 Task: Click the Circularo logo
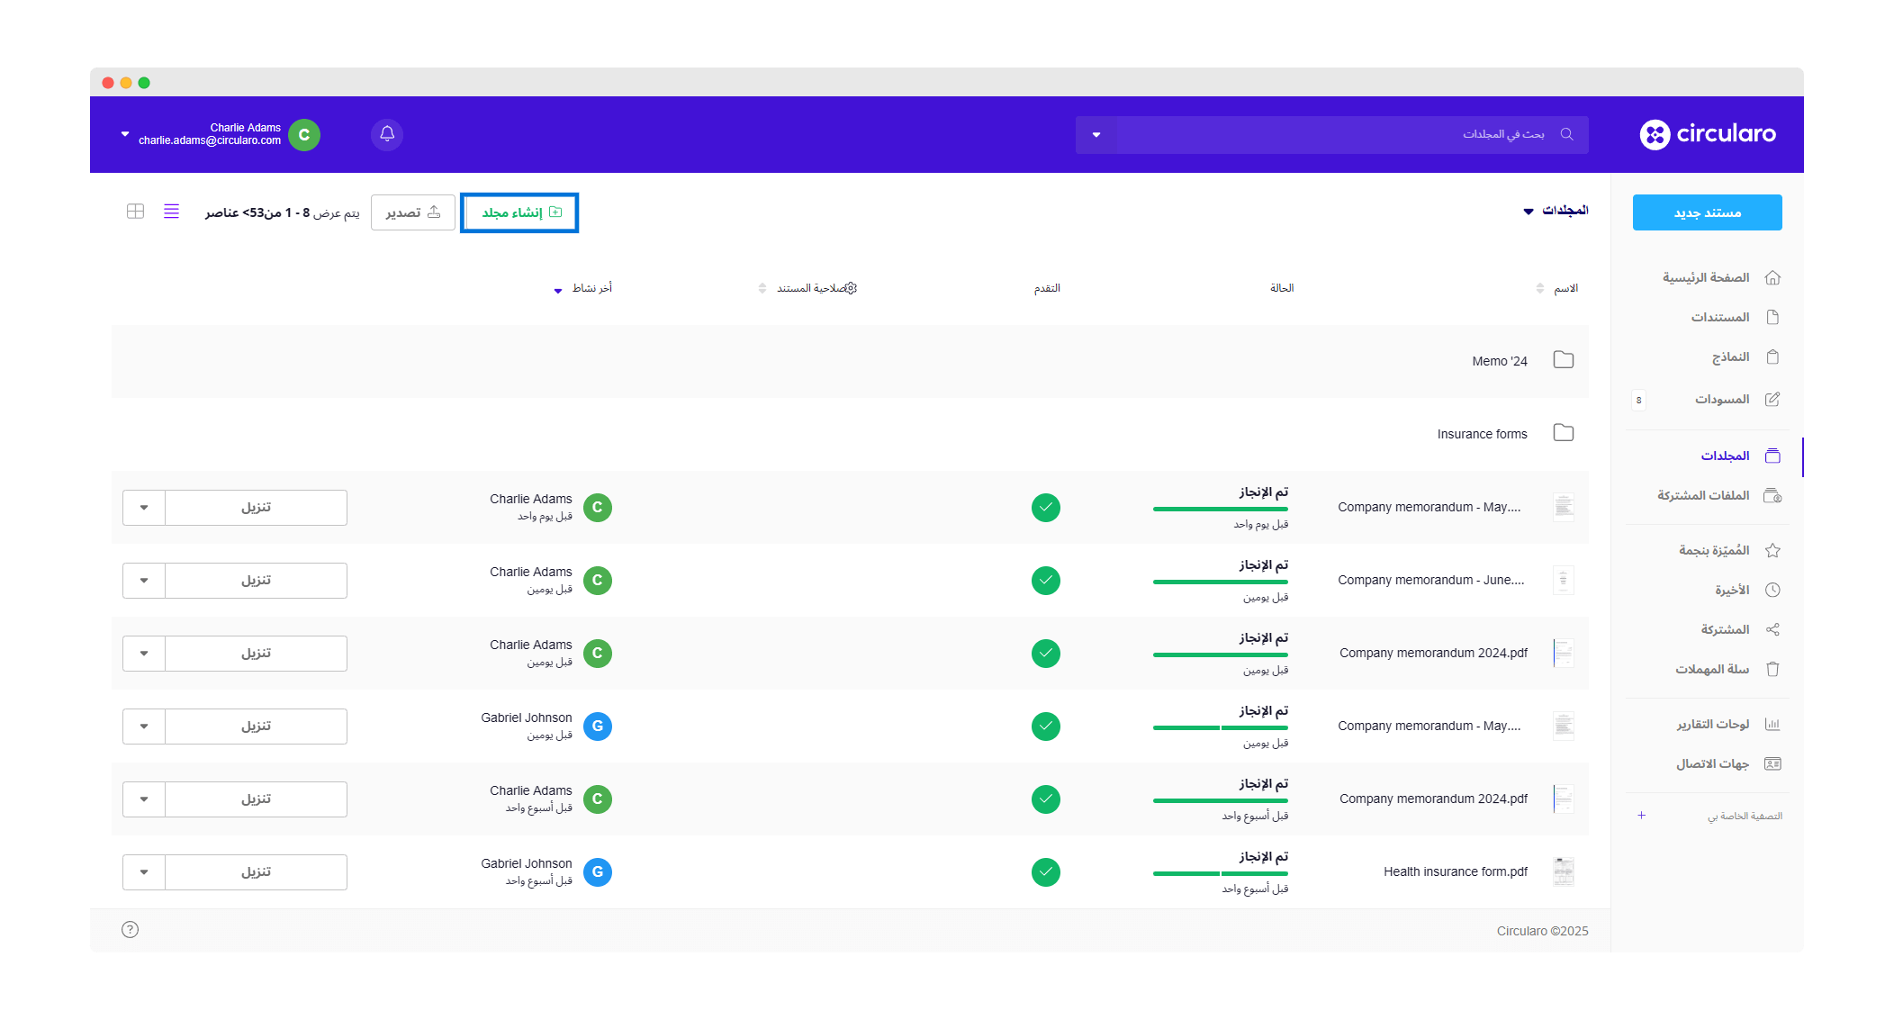[1707, 134]
